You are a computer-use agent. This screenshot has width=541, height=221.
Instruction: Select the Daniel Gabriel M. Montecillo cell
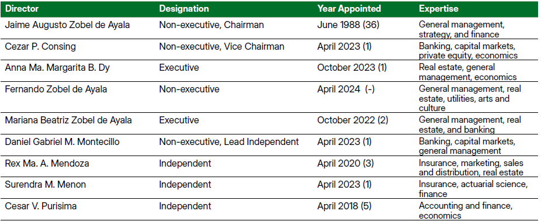point(62,141)
